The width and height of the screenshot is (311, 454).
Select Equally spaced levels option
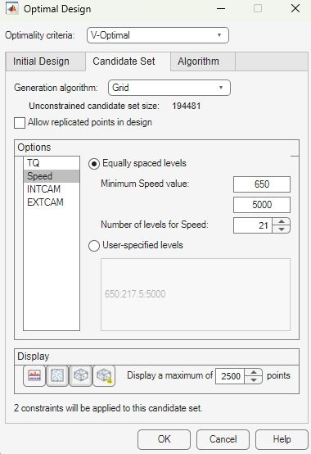pos(94,164)
